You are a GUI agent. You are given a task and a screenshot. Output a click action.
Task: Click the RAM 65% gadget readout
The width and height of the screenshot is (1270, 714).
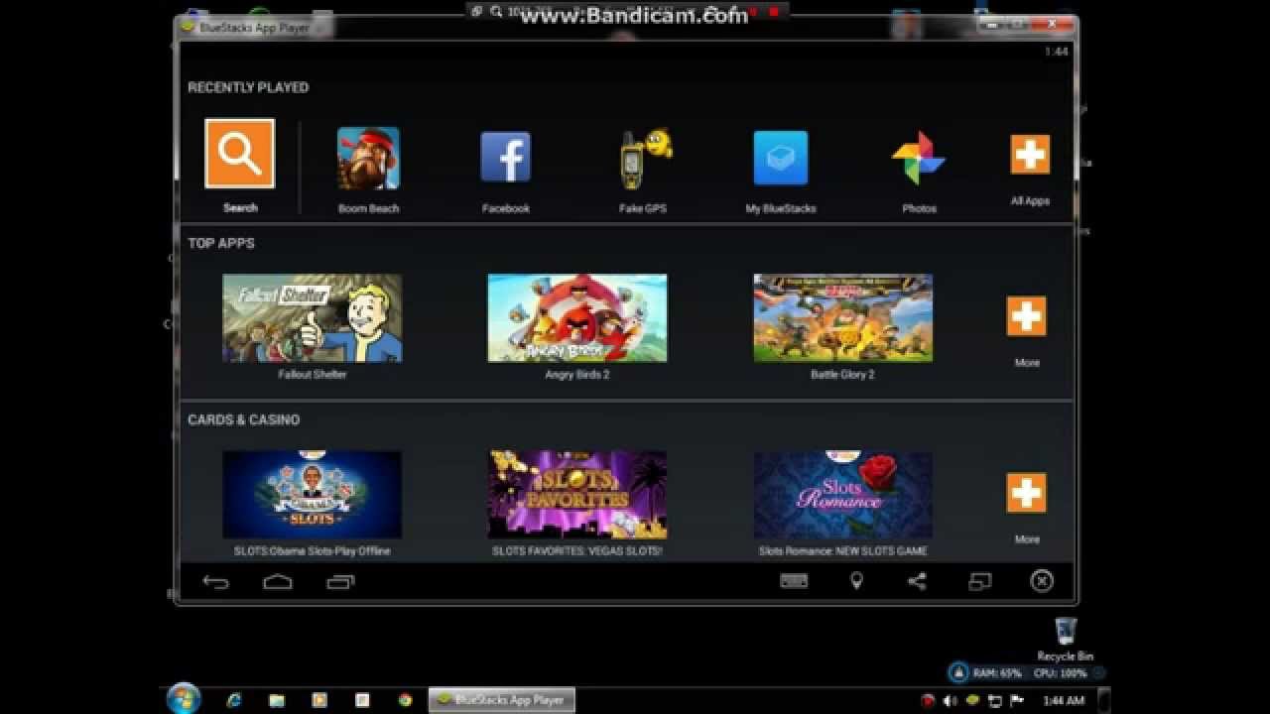click(x=997, y=673)
